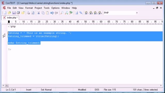Click the right arrow on horizontal scrollbar
The image size is (165, 93).
point(161,86)
